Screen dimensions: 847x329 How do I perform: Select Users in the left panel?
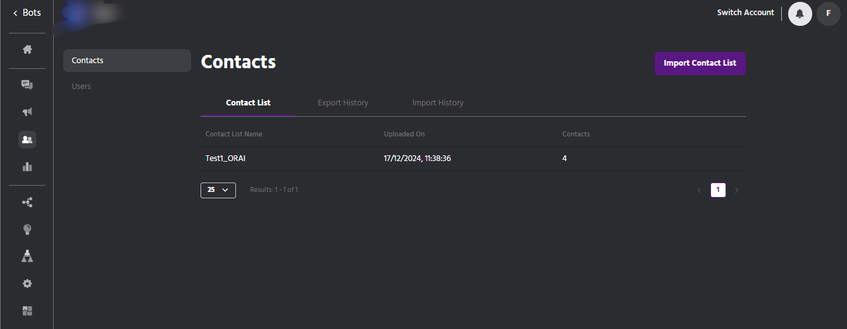click(x=82, y=87)
